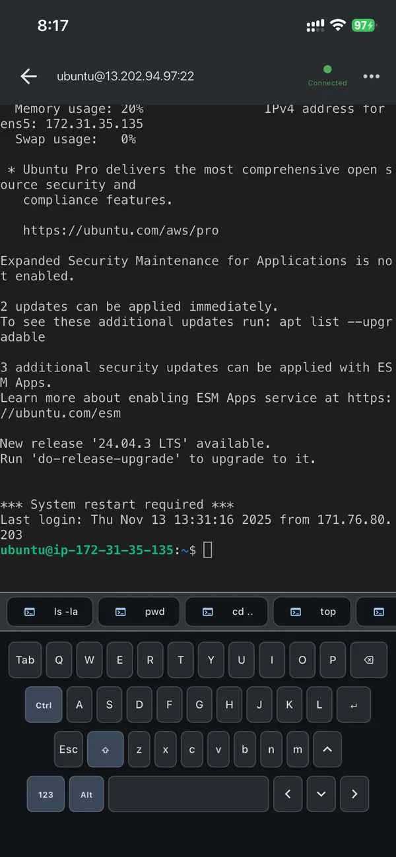Tap the terminal cursor input area

[207, 550]
